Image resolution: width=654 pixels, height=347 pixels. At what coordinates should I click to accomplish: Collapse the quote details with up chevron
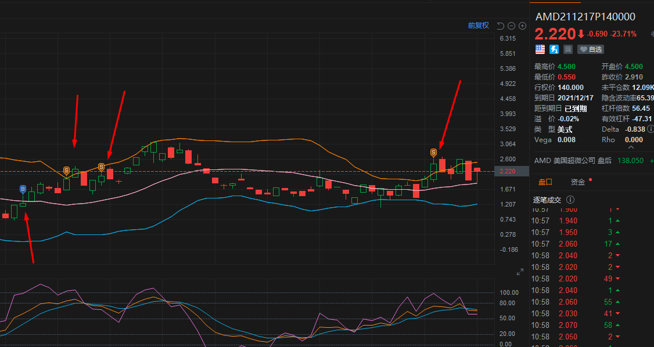[631, 147]
